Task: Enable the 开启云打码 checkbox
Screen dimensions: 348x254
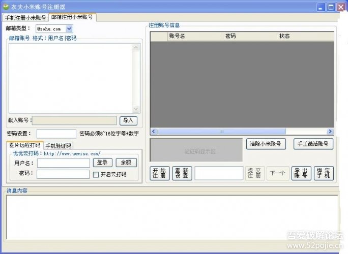Action: 96,175
